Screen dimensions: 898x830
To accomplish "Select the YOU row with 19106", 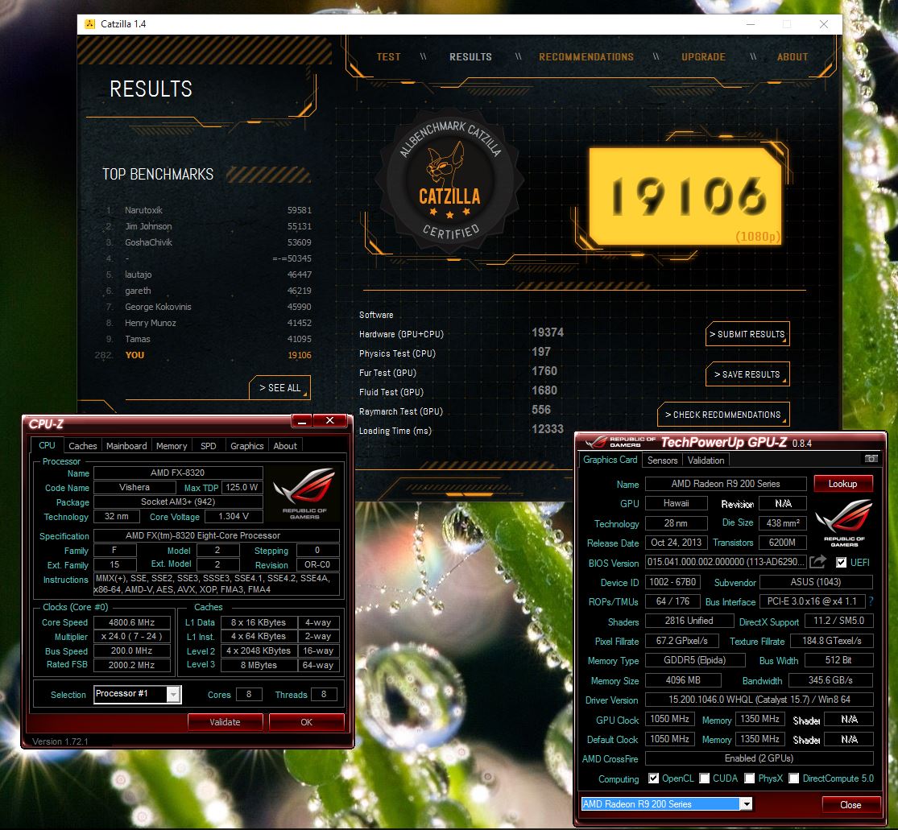I will (x=203, y=355).
